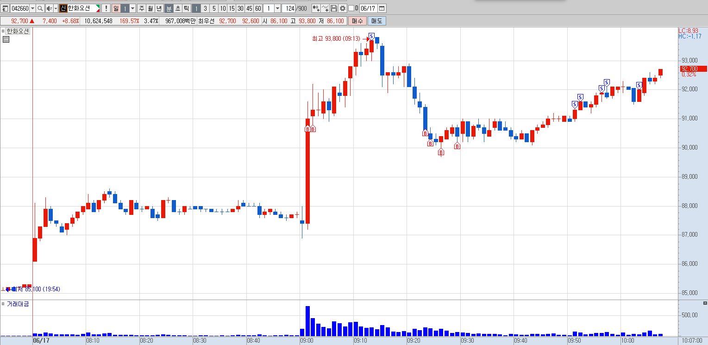708x345 pixels.
Task: Select the 10 minute interval button
Action: pos(223,8)
